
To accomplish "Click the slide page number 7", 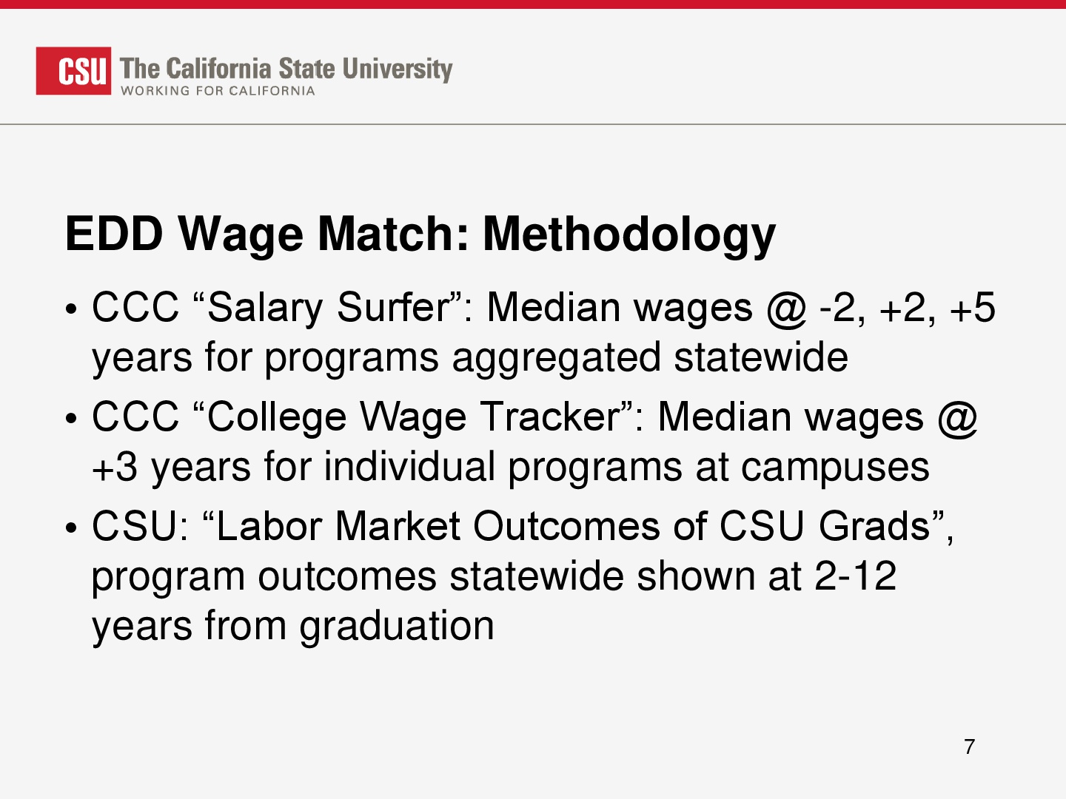I will click(969, 747).
